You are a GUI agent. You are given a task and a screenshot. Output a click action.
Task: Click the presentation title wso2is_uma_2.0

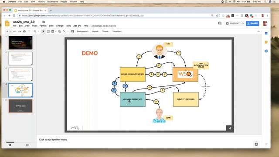[x=24, y=22]
